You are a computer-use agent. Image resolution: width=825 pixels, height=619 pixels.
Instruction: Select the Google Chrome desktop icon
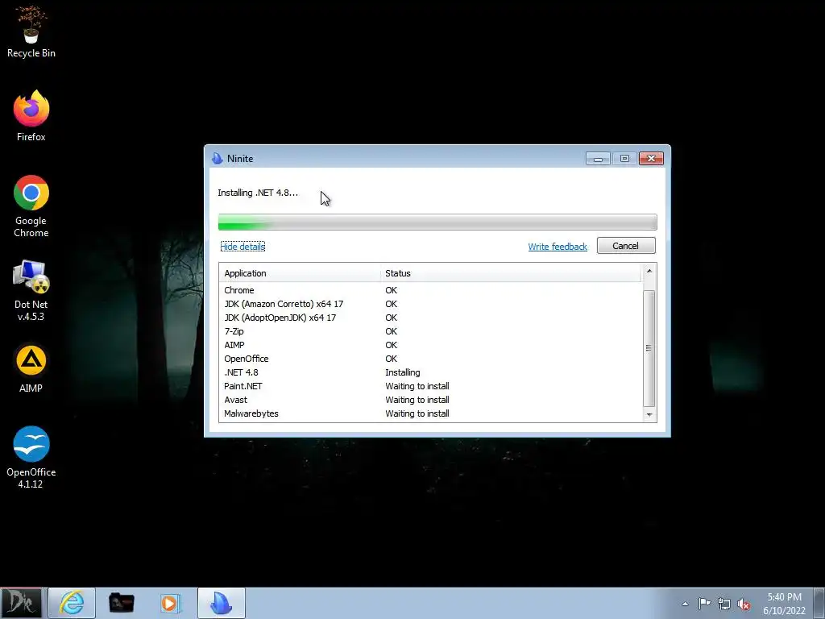31,206
